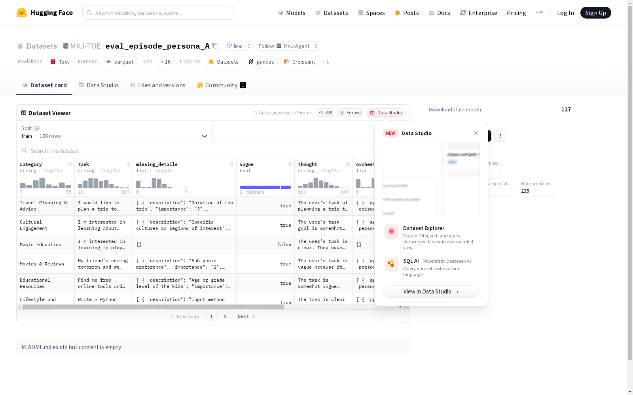This screenshot has height=395, width=633.
Task: Click the parquet format tag
Action: click(x=119, y=62)
